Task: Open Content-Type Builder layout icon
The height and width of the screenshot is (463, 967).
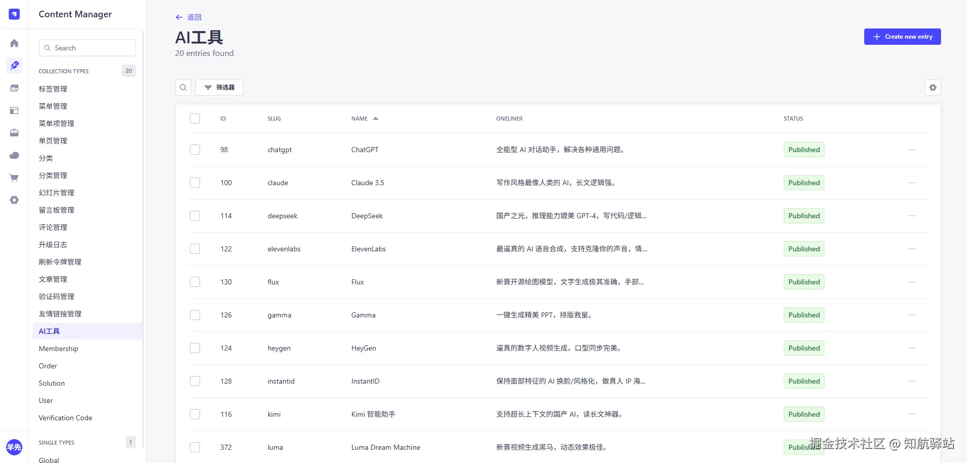Action: click(14, 110)
